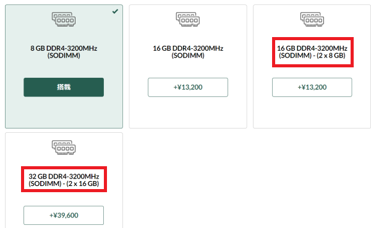This screenshot has width=371, height=228.
Task: Click the red-outlined 32 GB (2 x 16 GB) label
Action: (64, 180)
